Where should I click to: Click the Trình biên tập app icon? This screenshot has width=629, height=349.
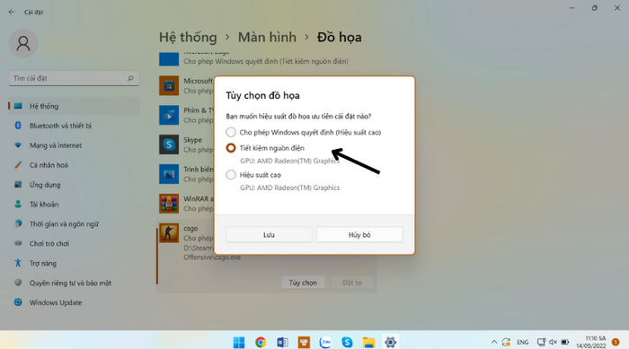pyautogui.click(x=169, y=174)
